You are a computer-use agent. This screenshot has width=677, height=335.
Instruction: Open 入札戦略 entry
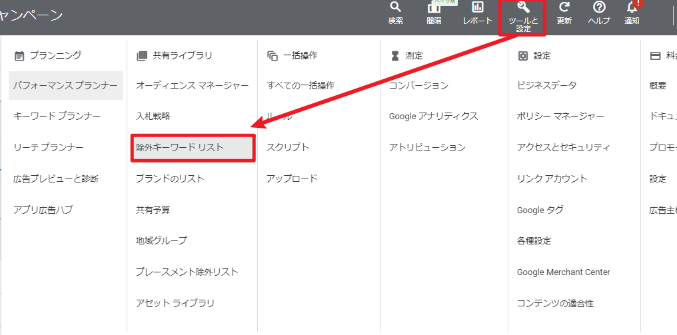153,116
